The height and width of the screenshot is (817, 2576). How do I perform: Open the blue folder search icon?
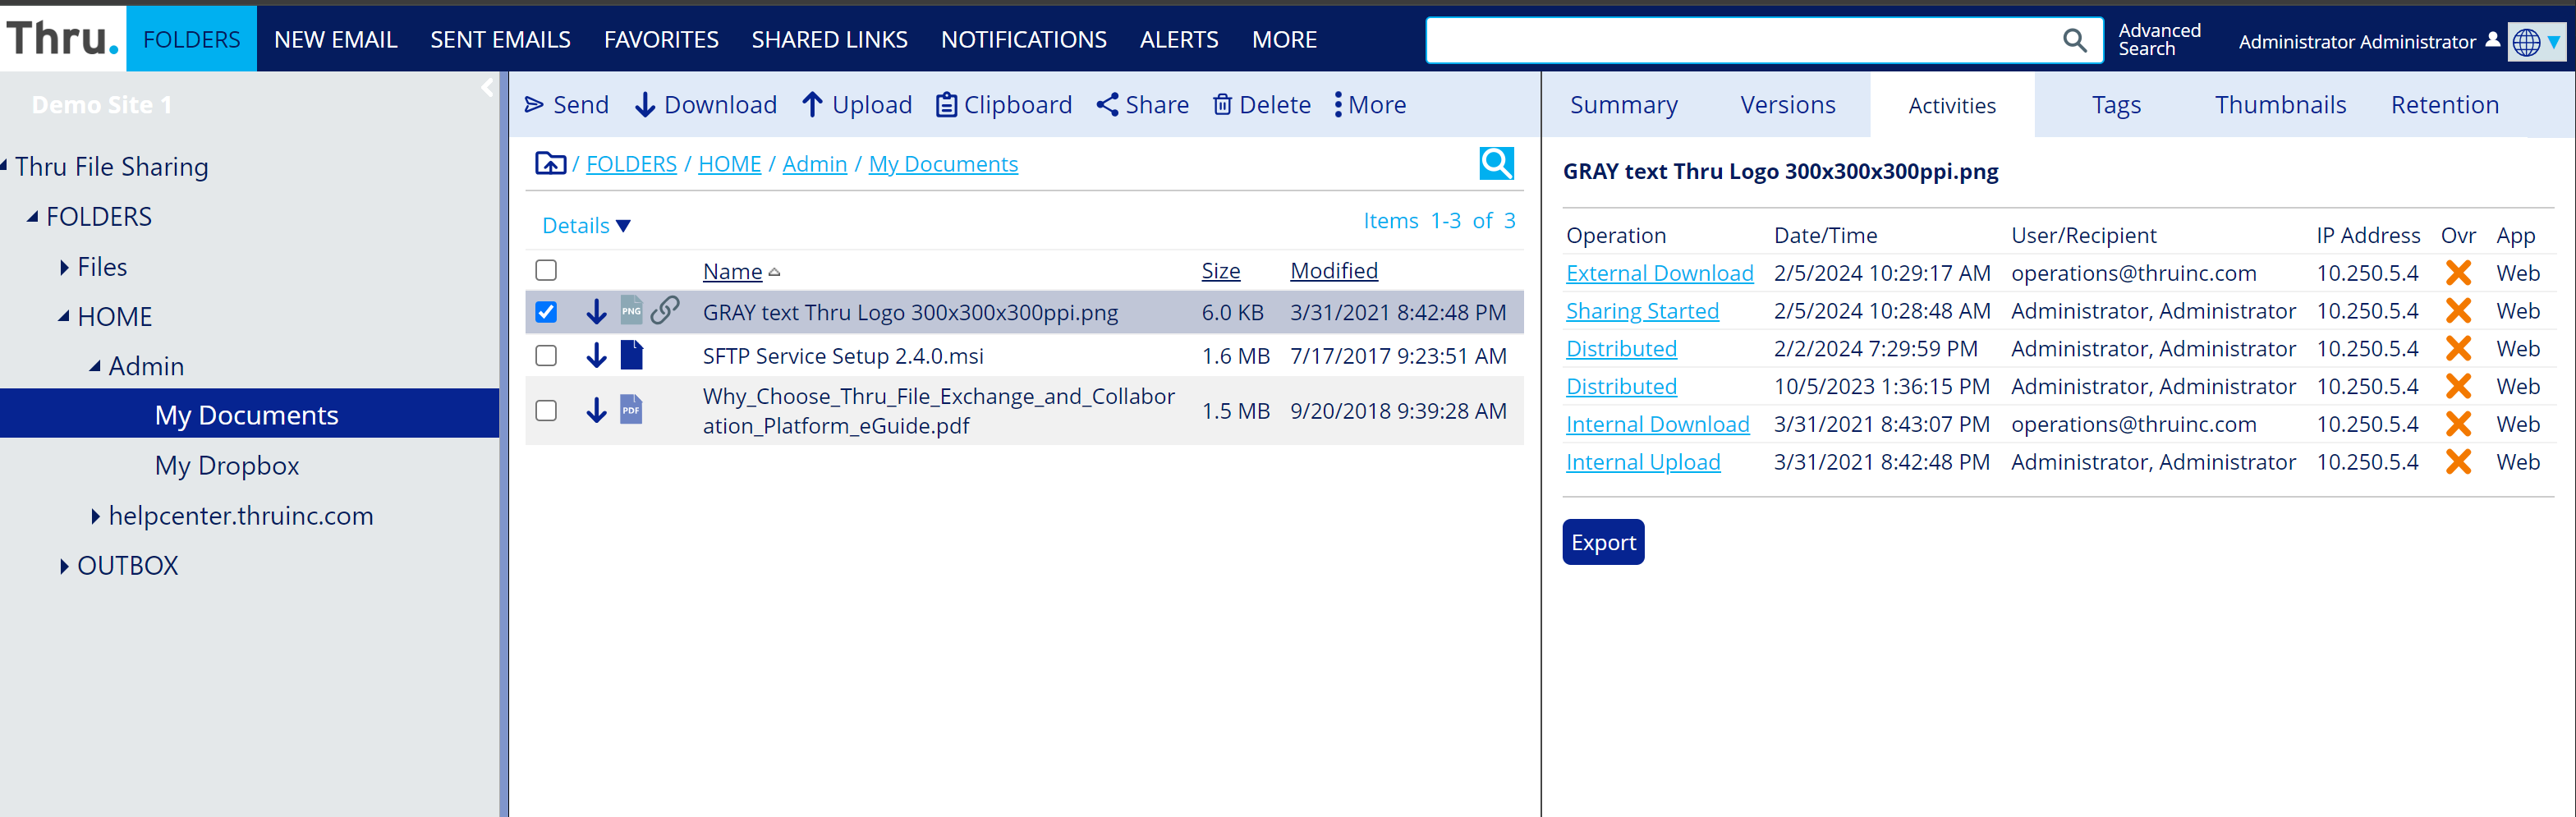pos(1496,163)
